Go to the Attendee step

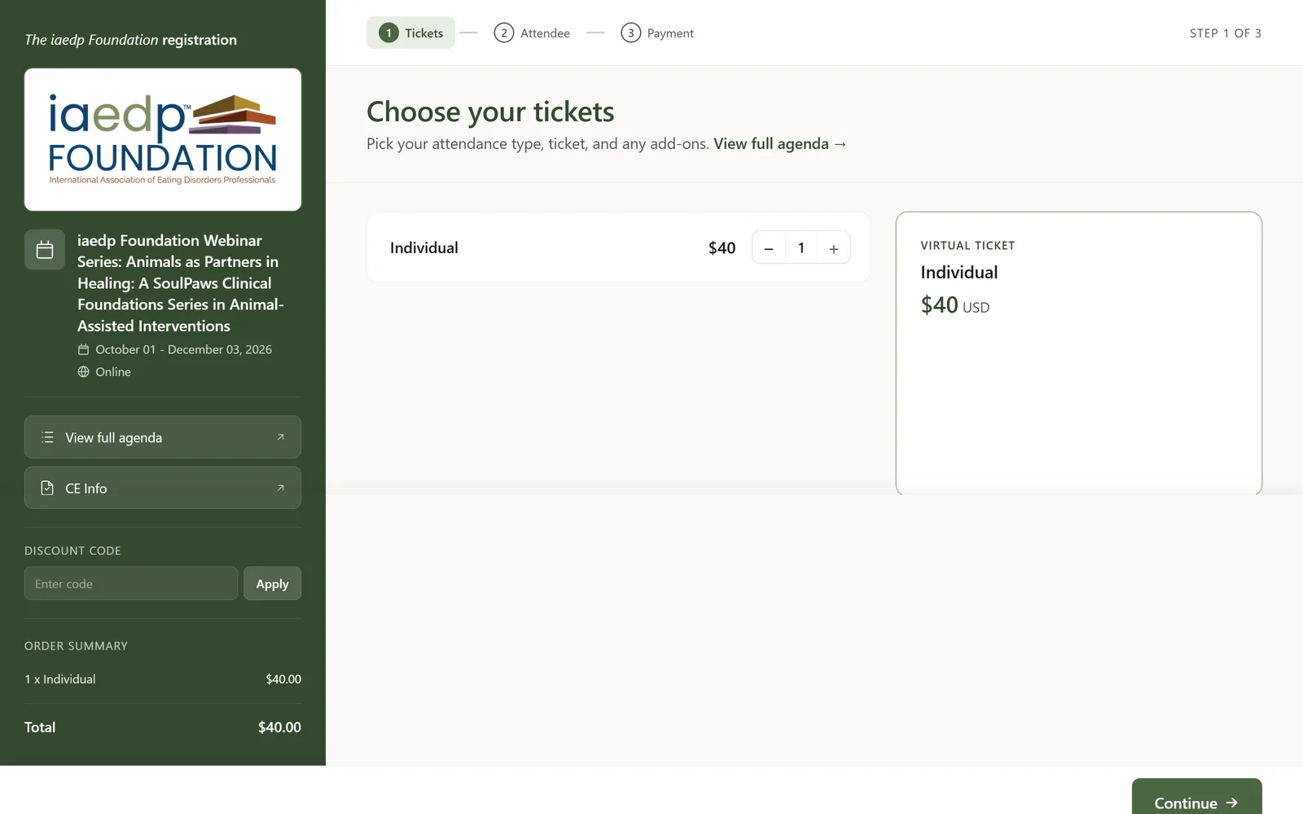(x=532, y=33)
